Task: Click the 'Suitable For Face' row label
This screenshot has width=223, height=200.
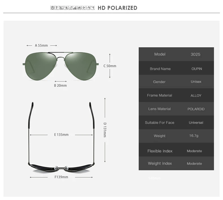Action: coord(159,123)
